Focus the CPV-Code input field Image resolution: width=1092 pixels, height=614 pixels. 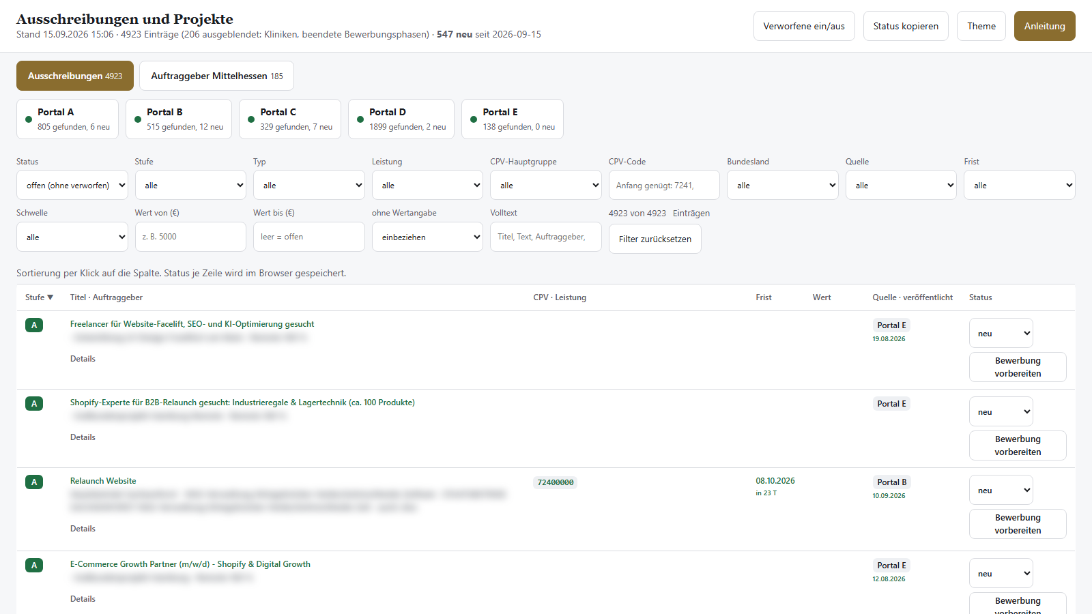[x=664, y=185]
